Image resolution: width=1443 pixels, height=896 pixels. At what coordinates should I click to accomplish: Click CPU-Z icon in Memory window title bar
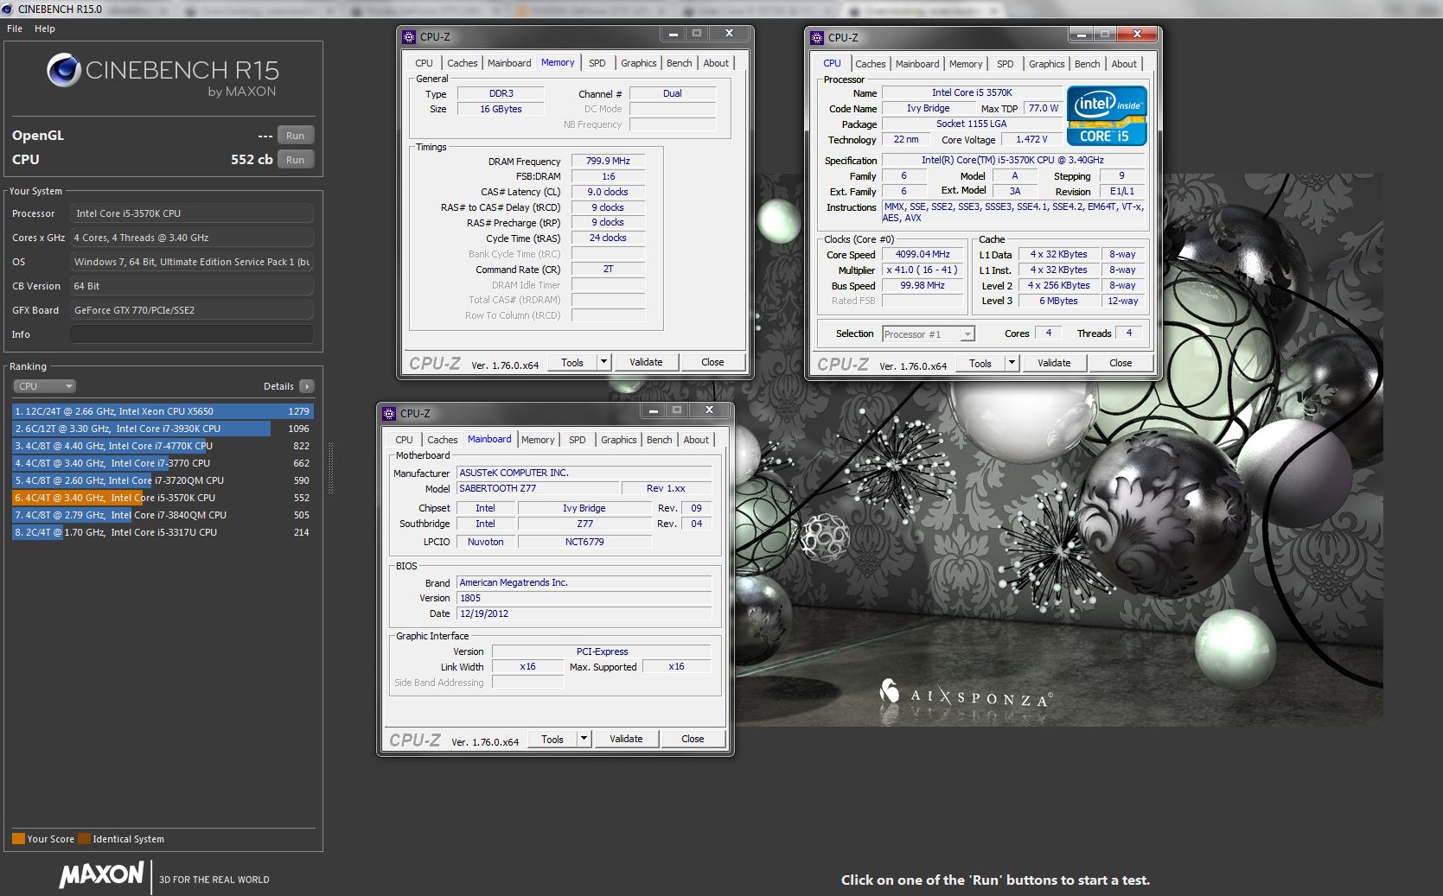pos(410,36)
